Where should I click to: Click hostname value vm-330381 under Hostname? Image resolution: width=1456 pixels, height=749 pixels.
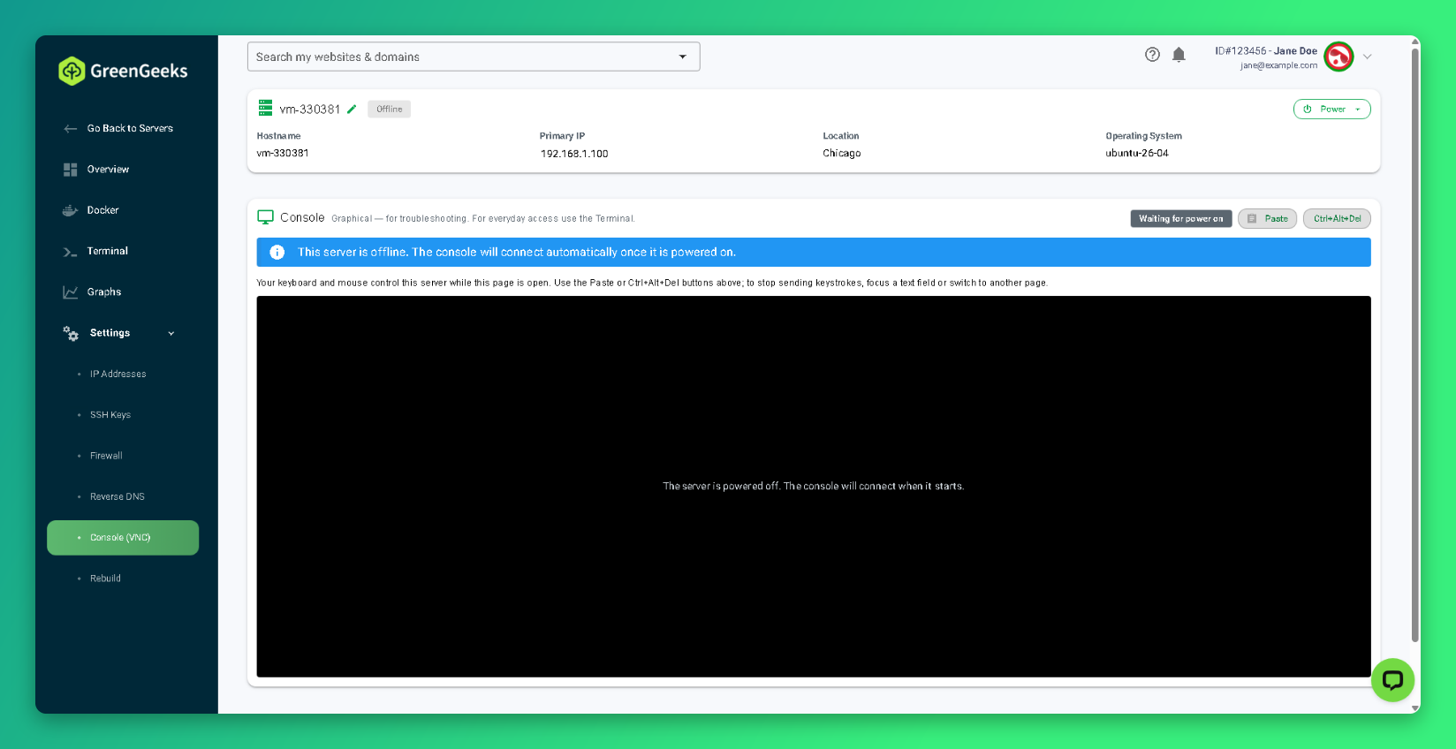(x=283, y=154)
